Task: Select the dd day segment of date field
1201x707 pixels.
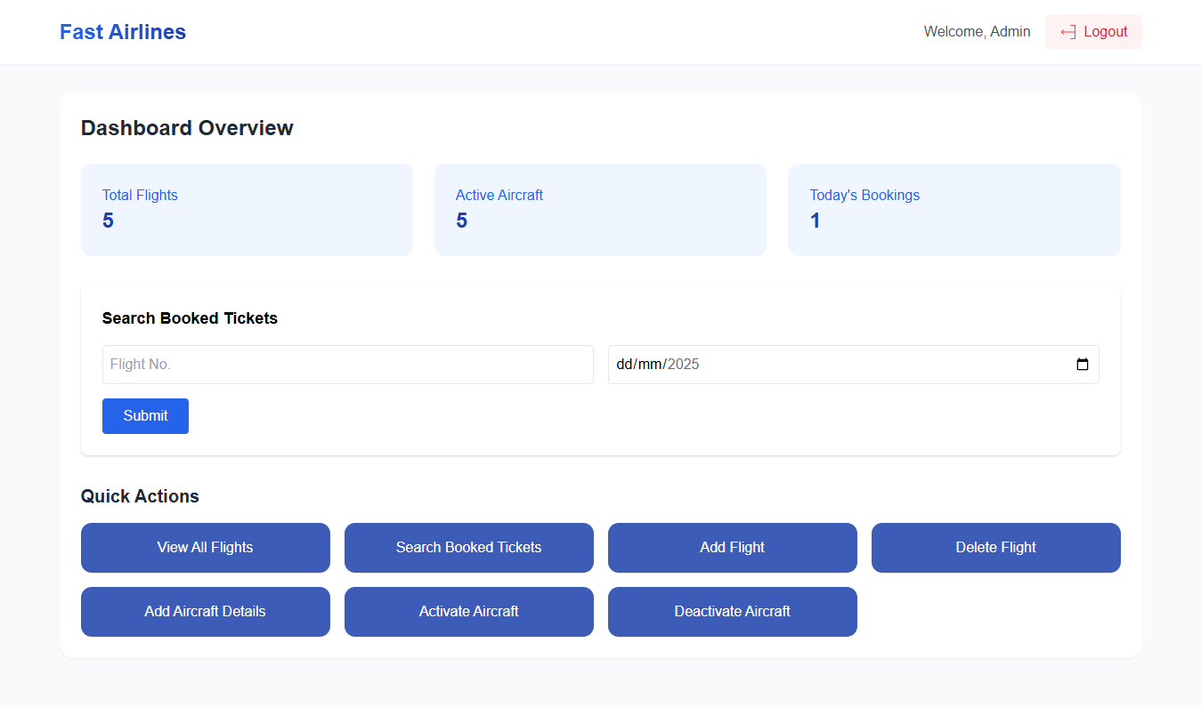Action: pyautogui.click(x=623, y=365)
